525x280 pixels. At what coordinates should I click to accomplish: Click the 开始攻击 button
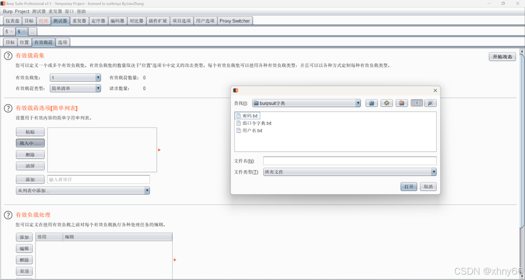click(x=502, y=57)
